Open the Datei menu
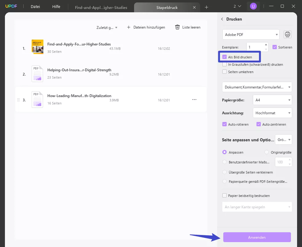Screen dimensions: 302x247 coord(35,6)
